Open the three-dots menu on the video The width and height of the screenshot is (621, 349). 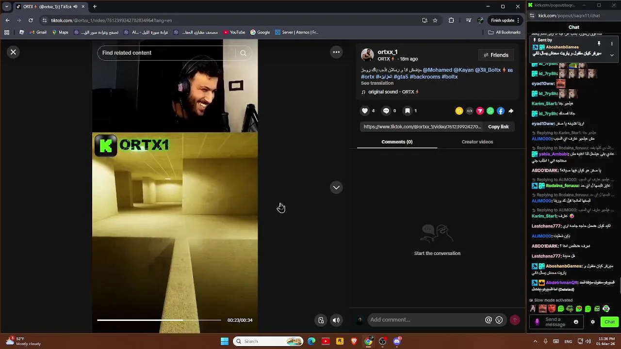(x=336, y=52)
